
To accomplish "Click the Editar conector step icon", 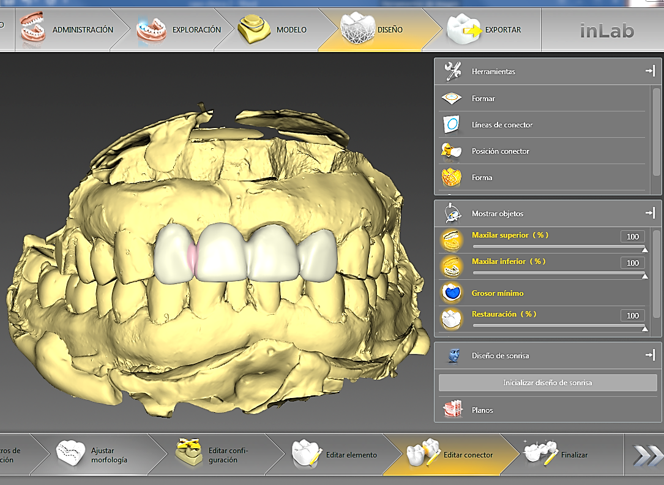I will 424,453.
